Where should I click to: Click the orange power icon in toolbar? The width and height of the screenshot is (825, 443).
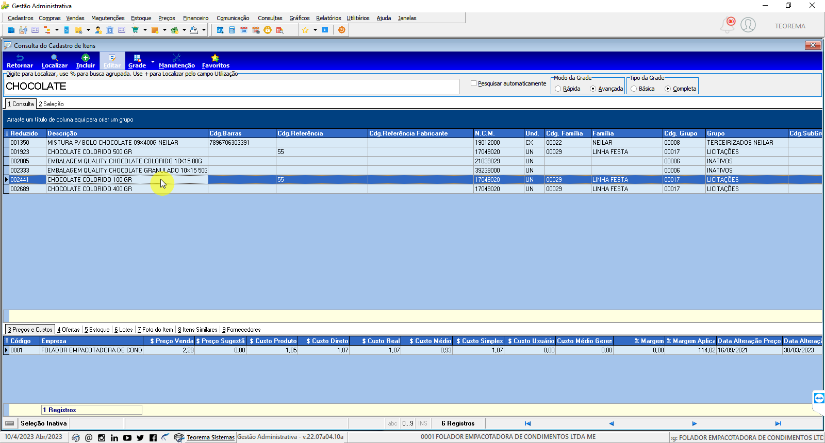coord(341,30)
